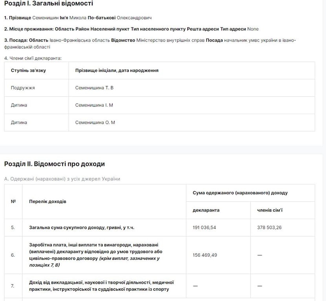Screen dimensions: 326x301
Task: Click the 'членів сім'ї' column header
Action: 270,210
